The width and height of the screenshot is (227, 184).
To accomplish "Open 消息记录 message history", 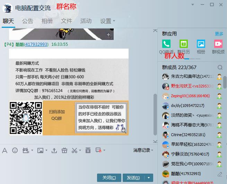I will pos(142,150).
